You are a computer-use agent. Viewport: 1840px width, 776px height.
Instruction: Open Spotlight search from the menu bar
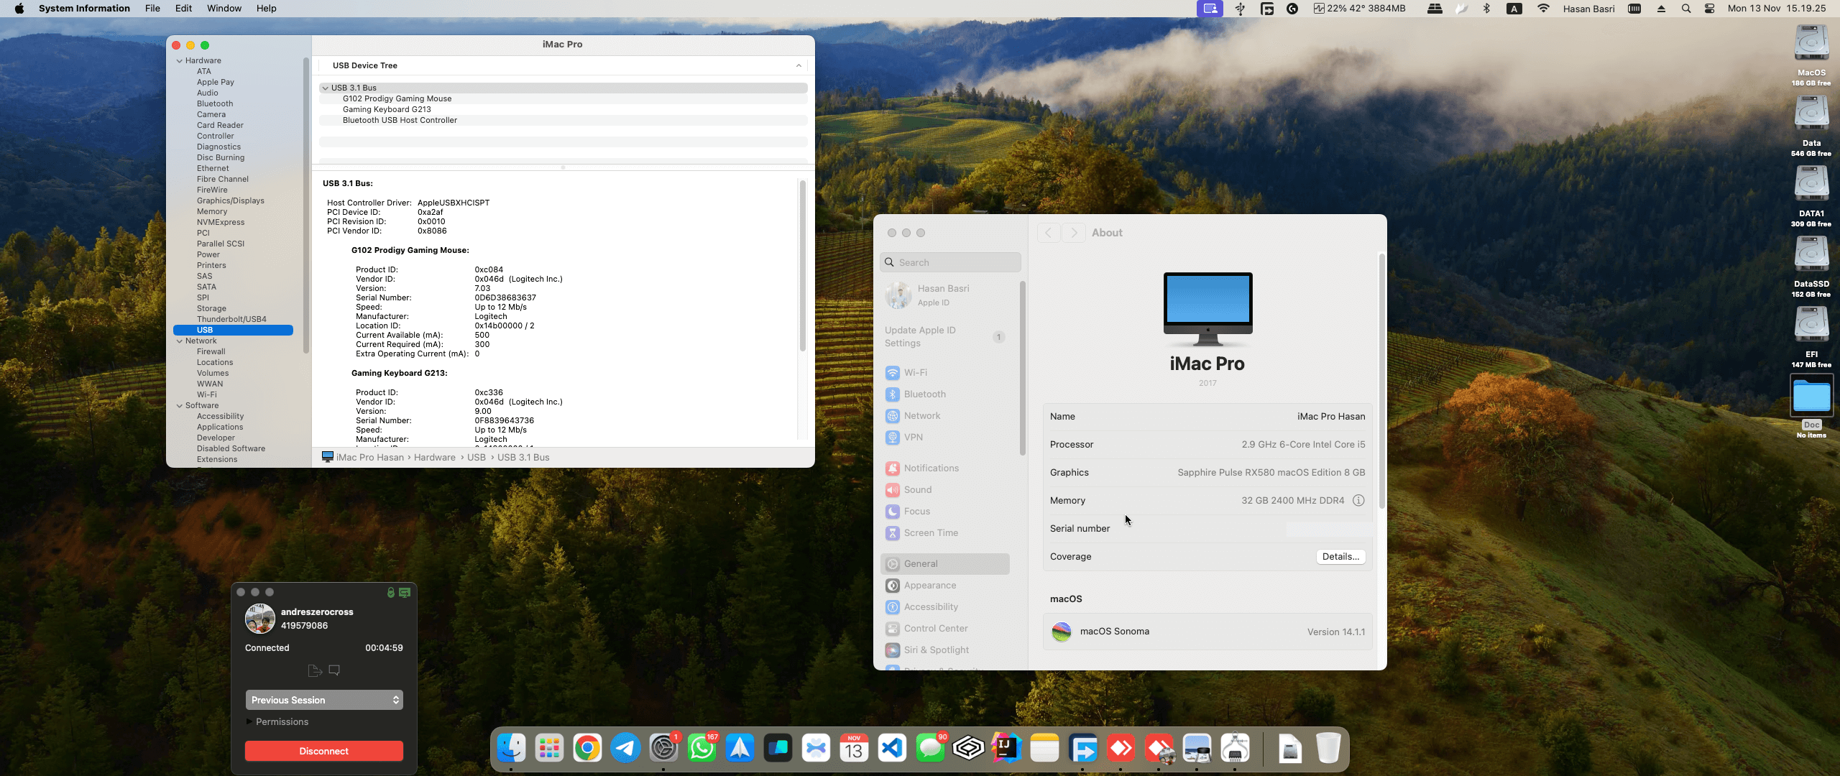1686,9
